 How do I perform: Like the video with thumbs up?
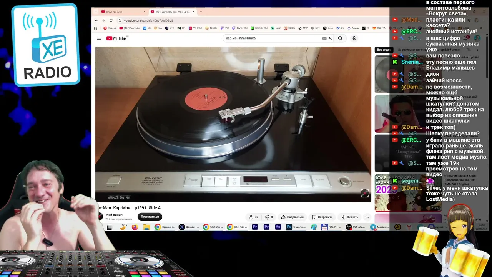(x=253, y=217)
